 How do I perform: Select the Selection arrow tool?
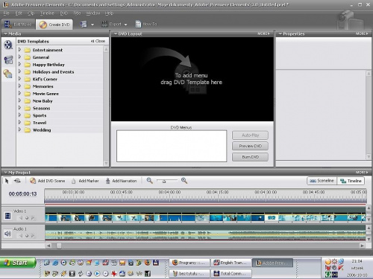click(7, 181)
